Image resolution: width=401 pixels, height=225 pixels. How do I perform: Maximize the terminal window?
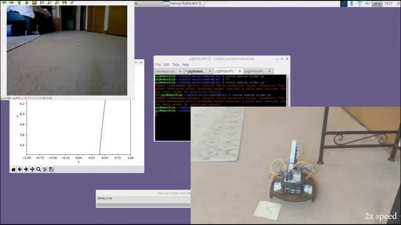coord(282,59)
